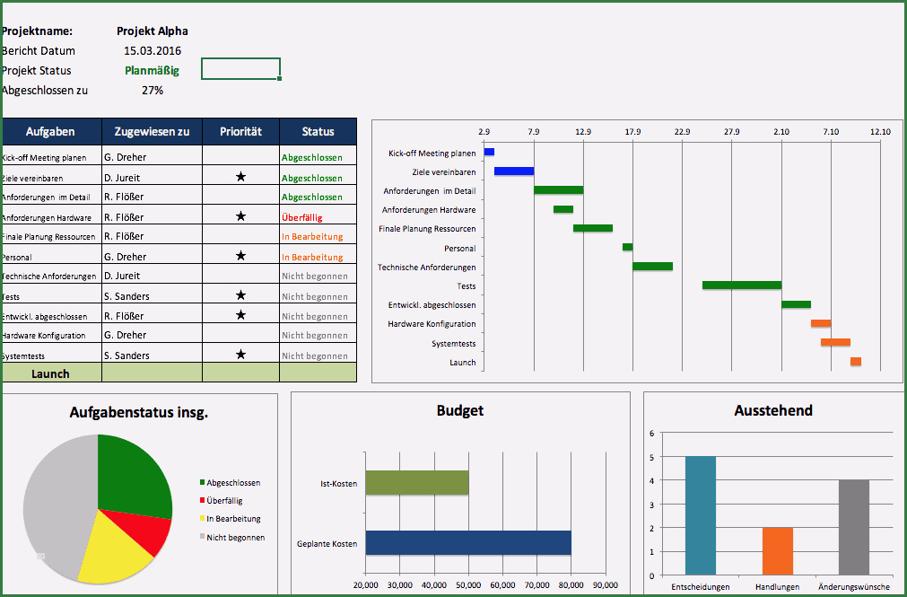Select the Entscheidungen bar in Ausstehend chart

tap(700, 515)
